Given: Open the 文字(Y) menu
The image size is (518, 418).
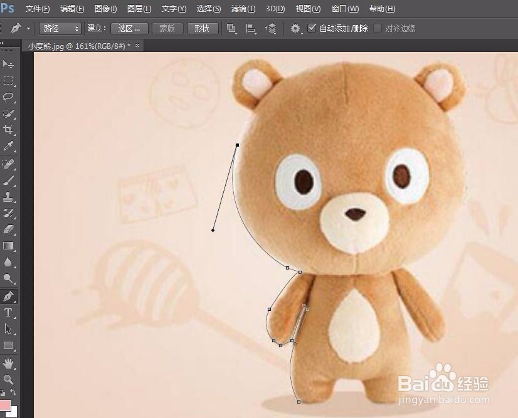Looking at the screenshot, I should tap(174, 9).
